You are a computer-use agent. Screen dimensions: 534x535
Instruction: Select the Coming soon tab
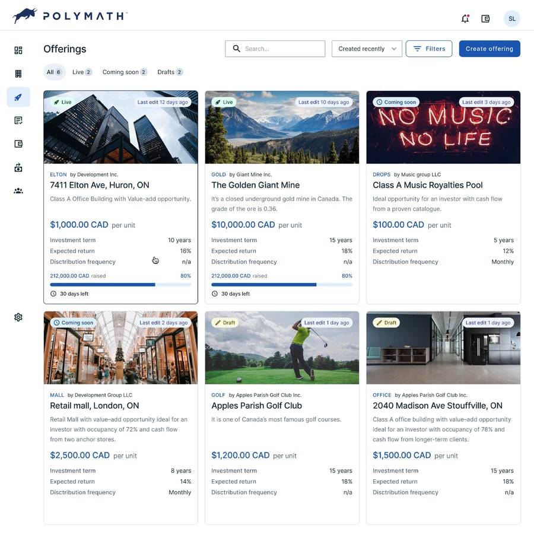[x=124, y=72]
